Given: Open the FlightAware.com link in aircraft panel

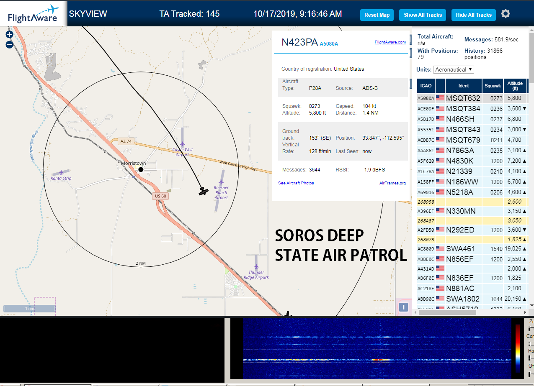Looking at the screenshot, I should click(x=390, y=42).
